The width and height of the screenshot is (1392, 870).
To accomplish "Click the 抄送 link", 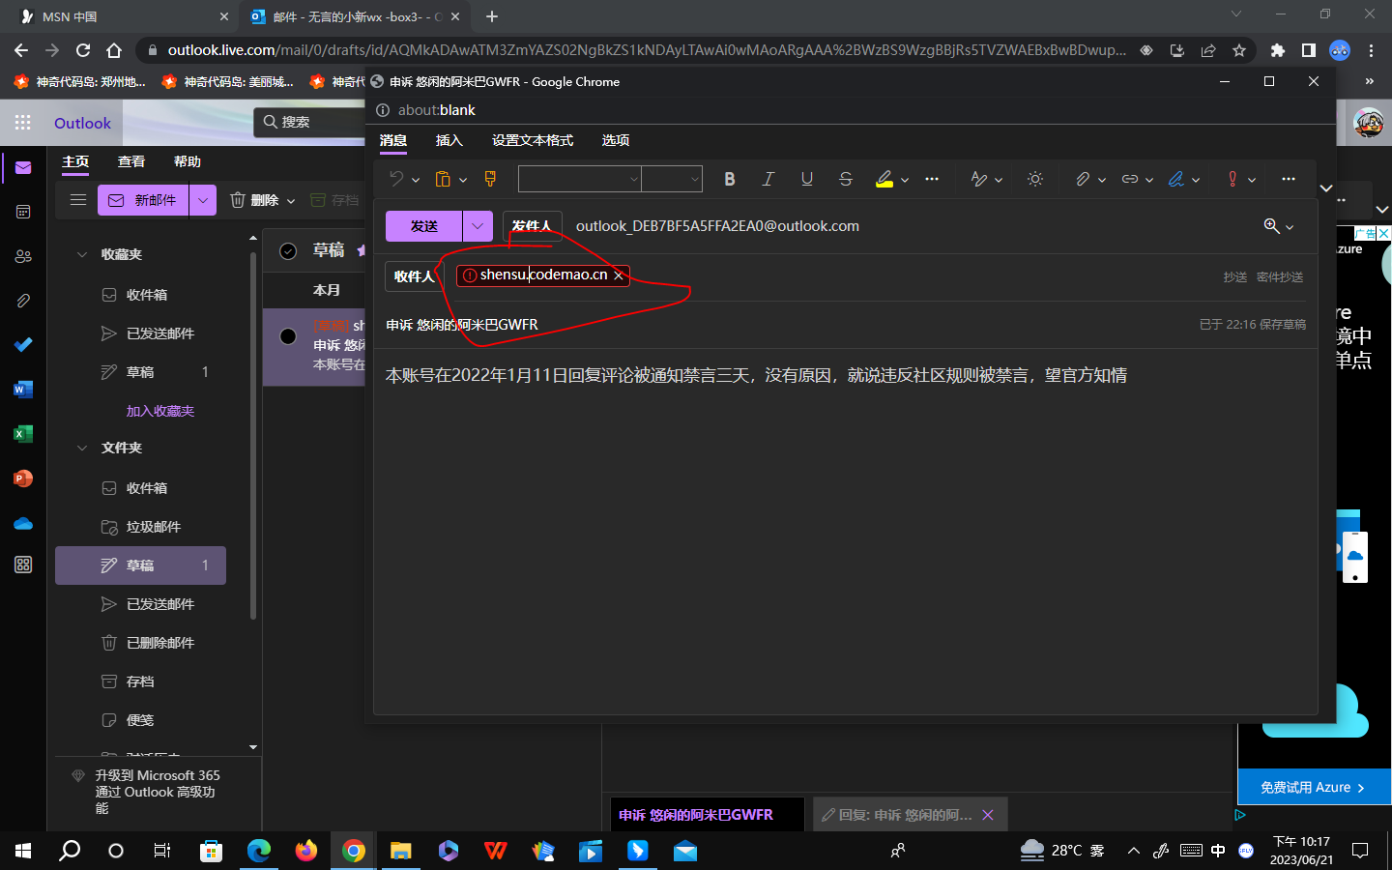I will click(1235, 277).
